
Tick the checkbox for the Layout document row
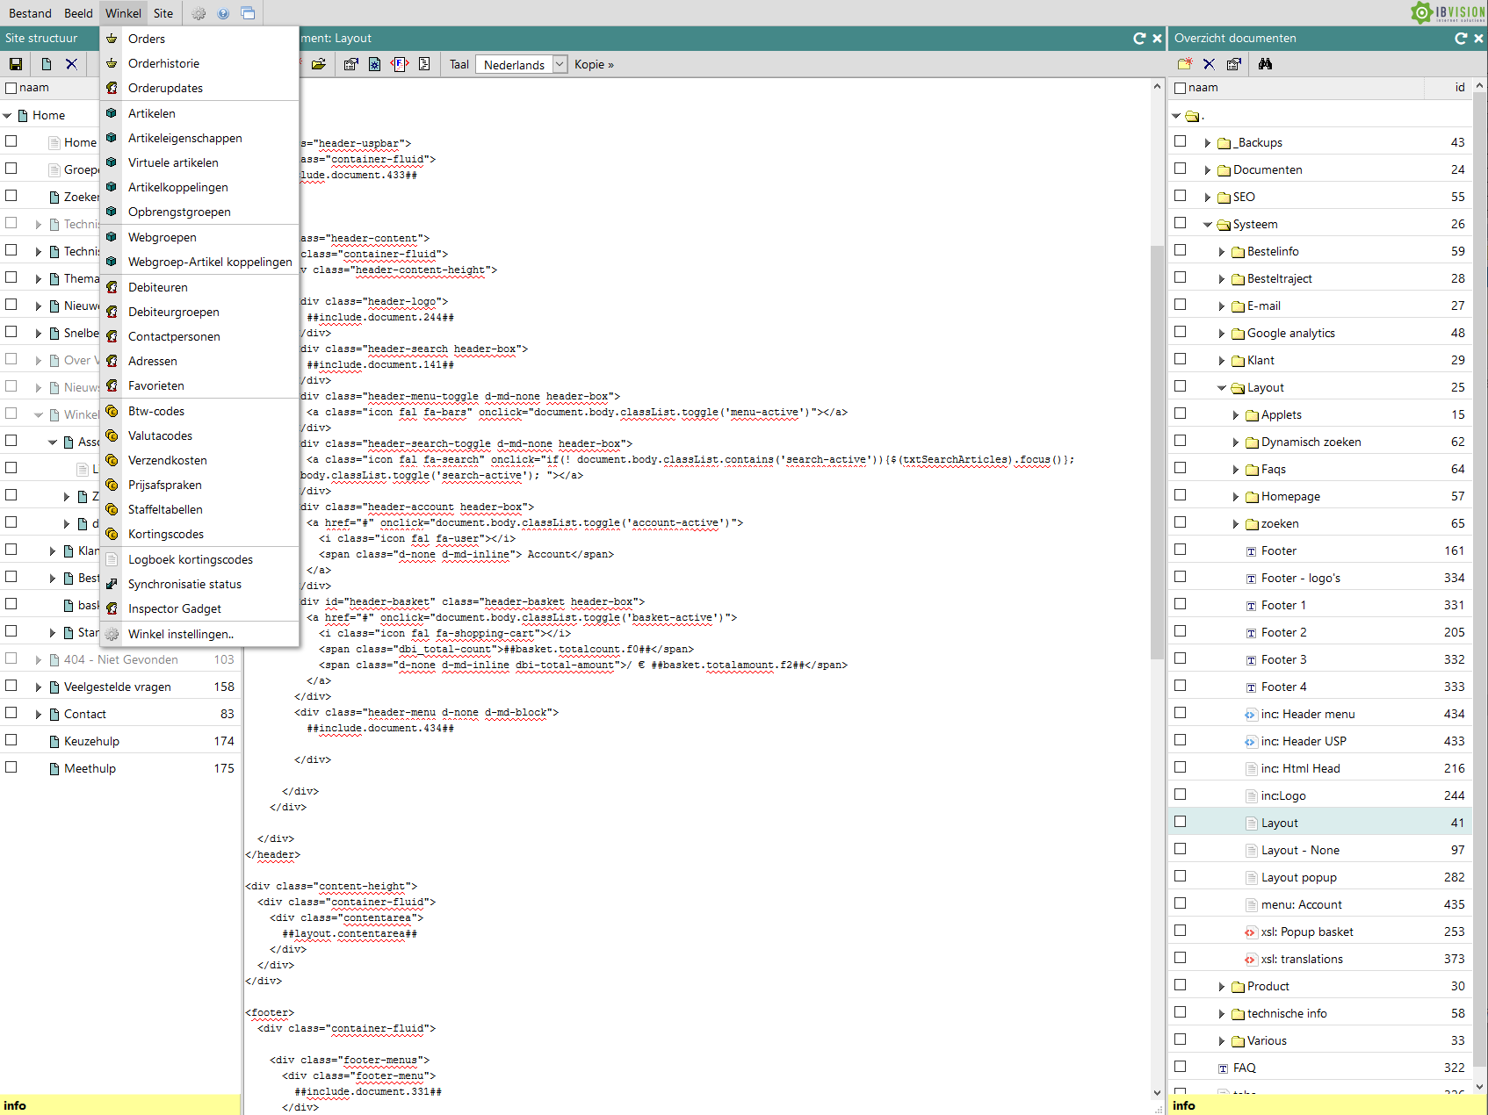coord(1180,822)
